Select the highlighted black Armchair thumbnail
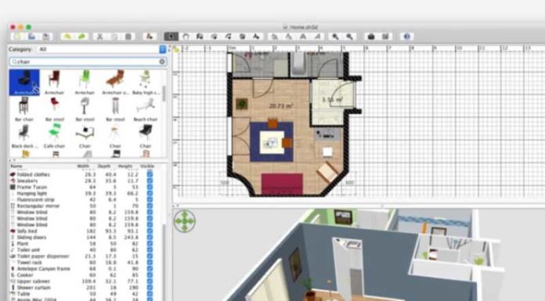This screenshot has height=301, width=545. pos(24,82)
